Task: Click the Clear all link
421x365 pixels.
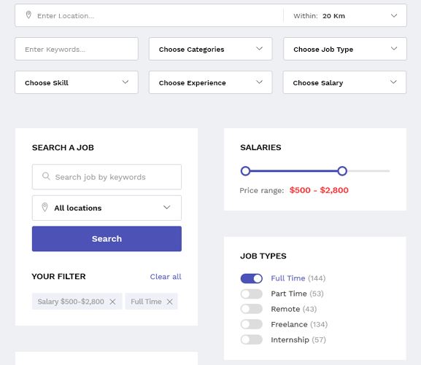Action: tap(166, 277)
